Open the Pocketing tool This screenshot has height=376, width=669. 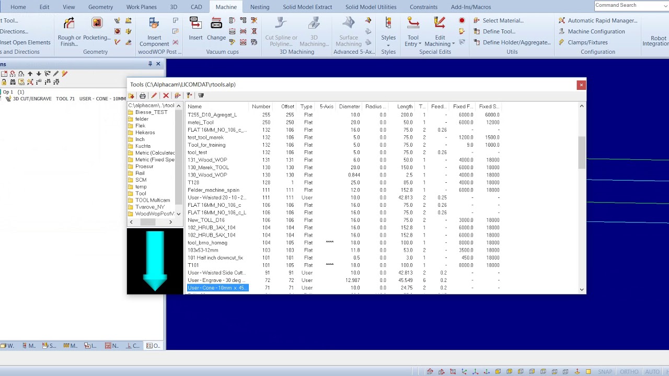pos(97,29)
